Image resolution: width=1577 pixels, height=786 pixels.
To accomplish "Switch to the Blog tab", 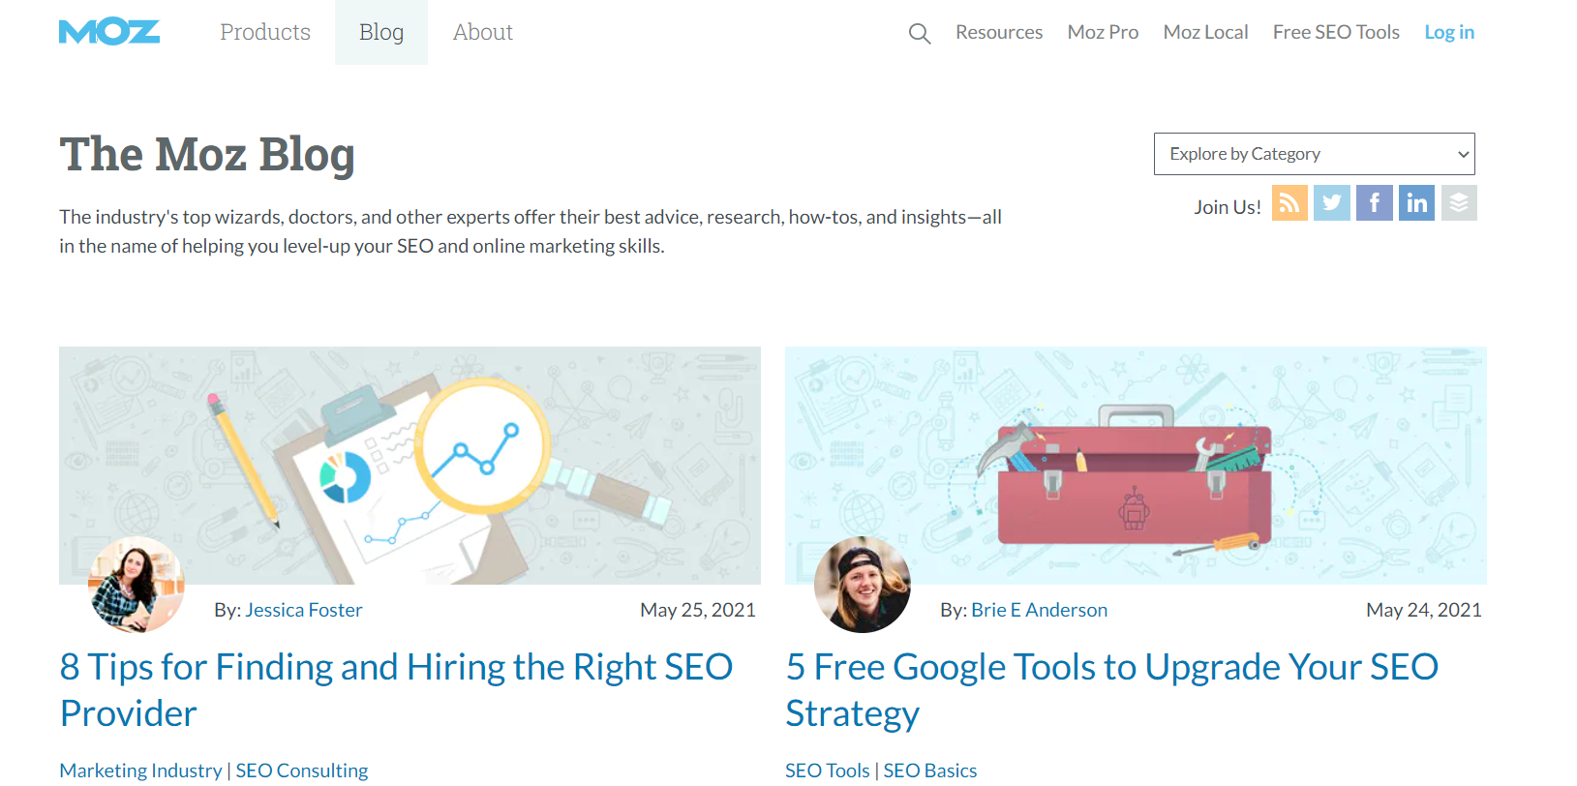I will [x=380, y=32].
